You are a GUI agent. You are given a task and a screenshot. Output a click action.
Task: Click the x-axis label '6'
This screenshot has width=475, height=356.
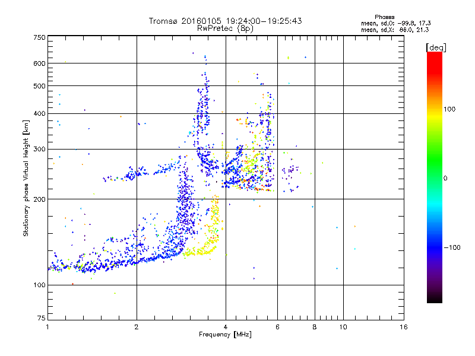[x=277, y=327]
